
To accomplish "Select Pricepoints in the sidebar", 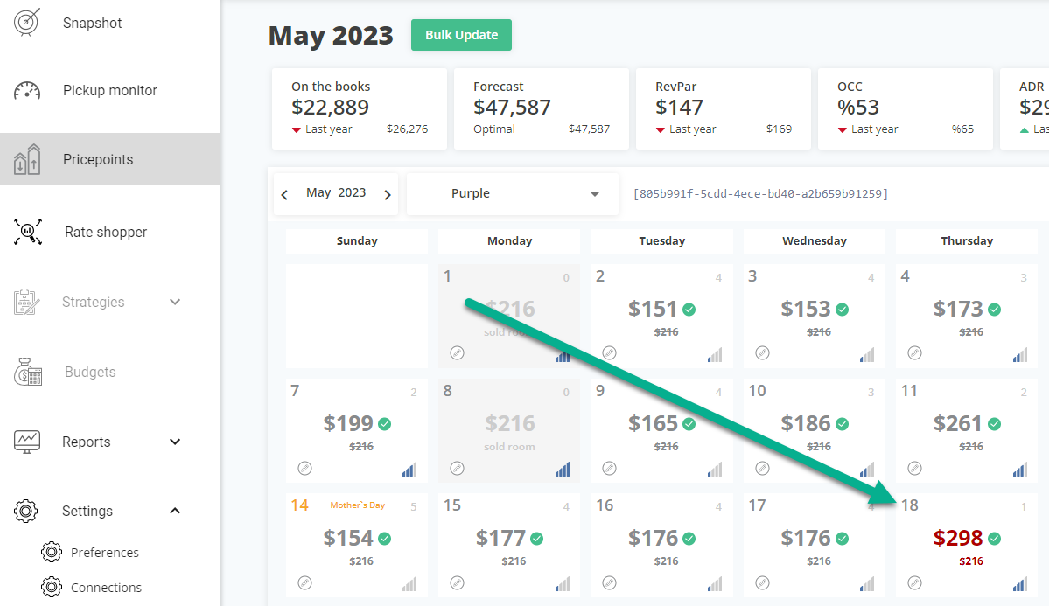I will (110, 159).
